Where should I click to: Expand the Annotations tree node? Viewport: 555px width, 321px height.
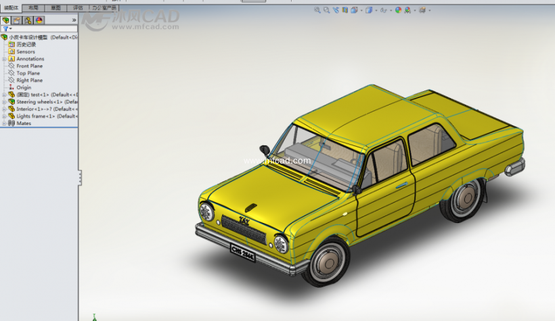(x=4, y=59)
